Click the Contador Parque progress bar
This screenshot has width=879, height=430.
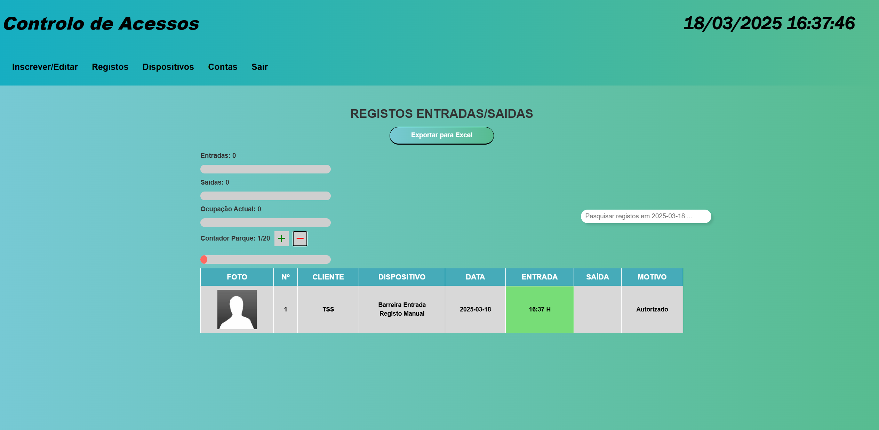265,259
